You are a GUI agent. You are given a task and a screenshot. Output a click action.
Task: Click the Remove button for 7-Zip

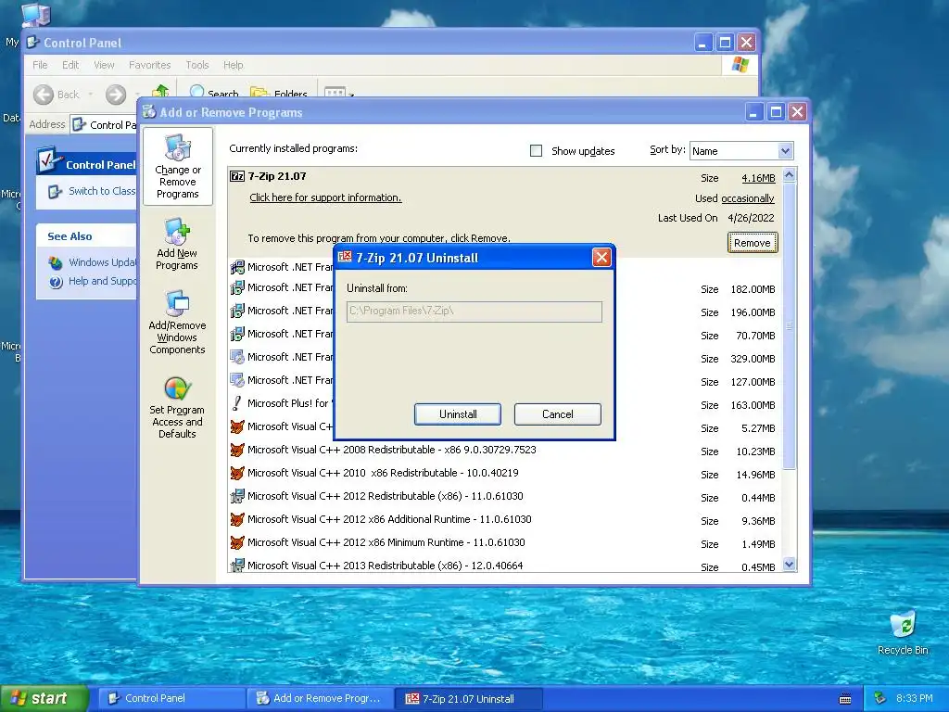tap(752, 243)
